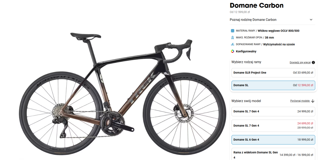Click the down arrow next to Porównaj modele
Image resolution: width=332 pixels, height=160 pixels.
point(313,101)
